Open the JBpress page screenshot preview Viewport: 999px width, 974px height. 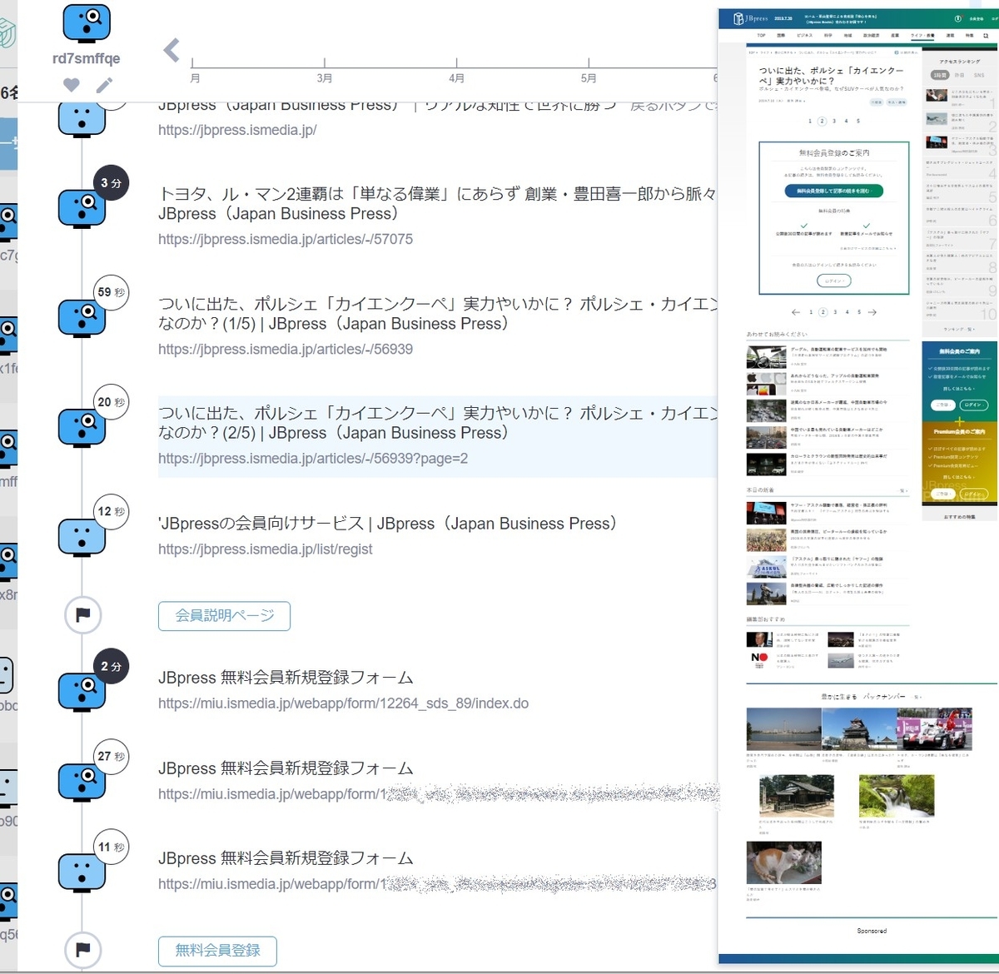(x=858, y=487)
